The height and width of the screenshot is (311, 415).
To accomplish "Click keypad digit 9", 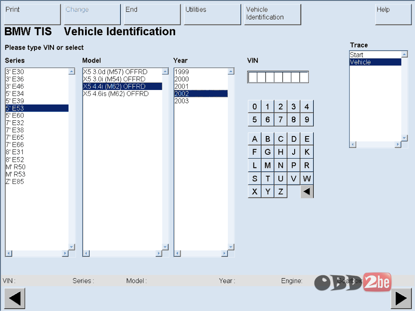I will pyautogui.click(x=307, y=119).
